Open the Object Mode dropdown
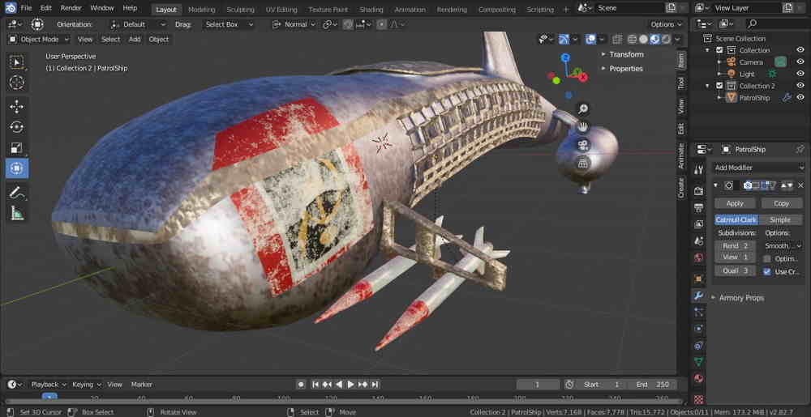The height and width of the screenshot is (417, 811). click(x=38, y=39)
